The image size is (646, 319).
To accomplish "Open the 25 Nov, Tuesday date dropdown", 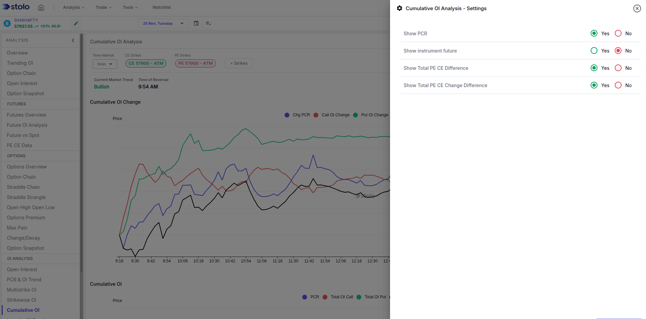I will pyautogui.click(x=163, y=23).
